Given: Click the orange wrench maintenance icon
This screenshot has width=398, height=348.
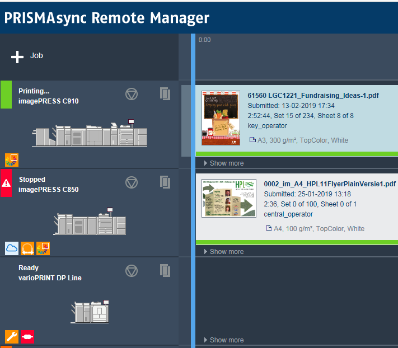Looking at the screenshot, I should 12,337.
